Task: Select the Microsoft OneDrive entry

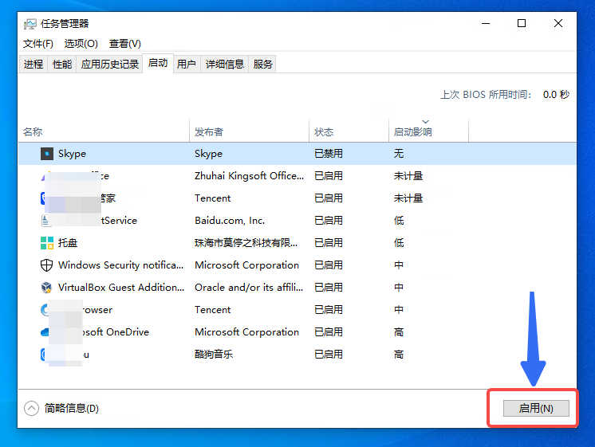Action: coord(116,332)
